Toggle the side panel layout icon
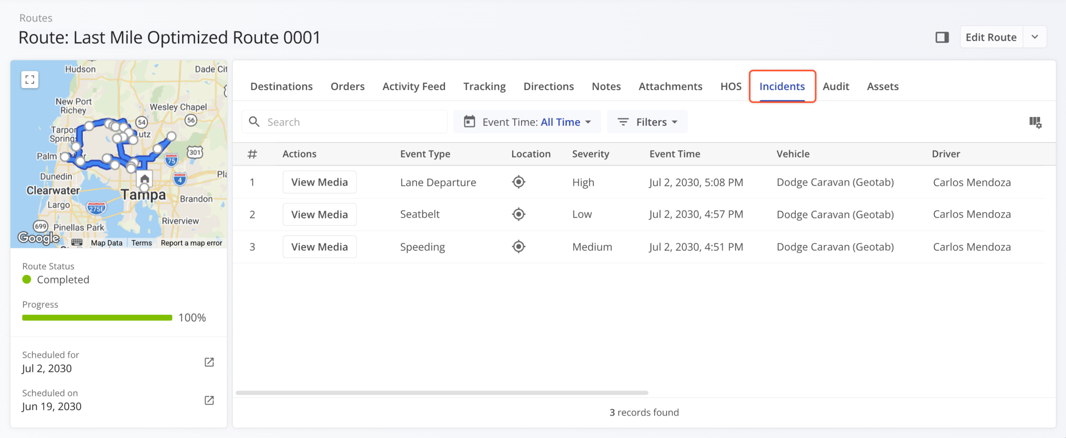This screenshot has width=1066, height=438. (x=942, y=37)
